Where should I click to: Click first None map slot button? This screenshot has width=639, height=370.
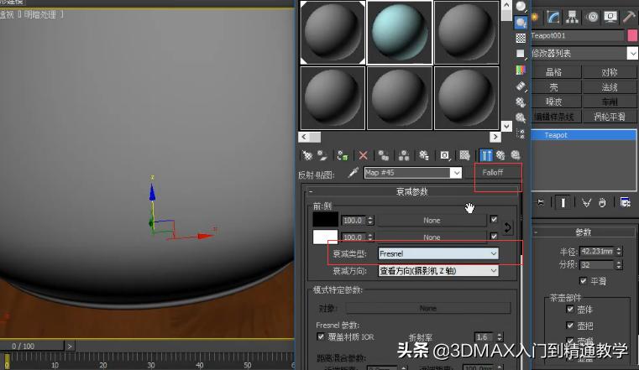click(x=432, y=220)
